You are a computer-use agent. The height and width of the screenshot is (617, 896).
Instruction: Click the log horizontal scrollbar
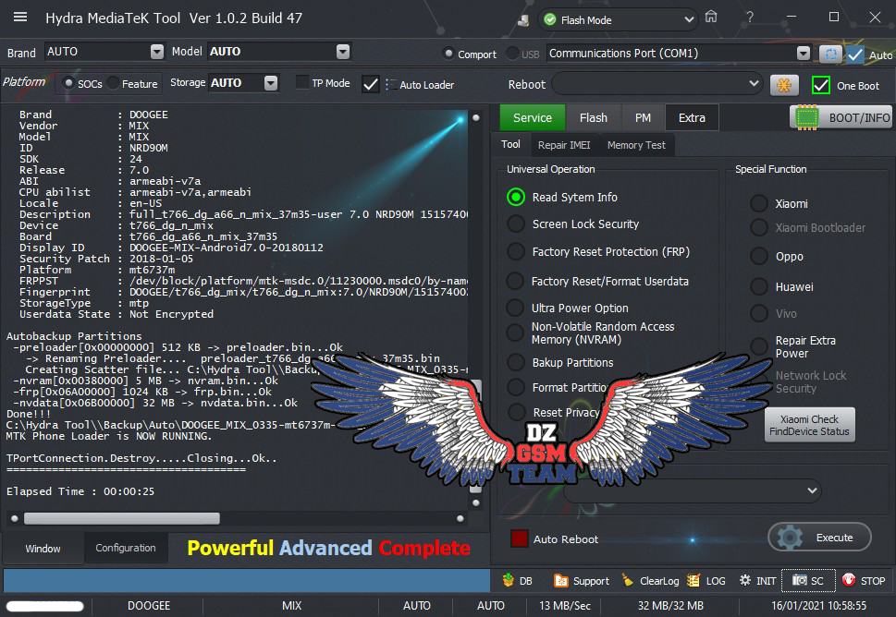pos(122,518)
